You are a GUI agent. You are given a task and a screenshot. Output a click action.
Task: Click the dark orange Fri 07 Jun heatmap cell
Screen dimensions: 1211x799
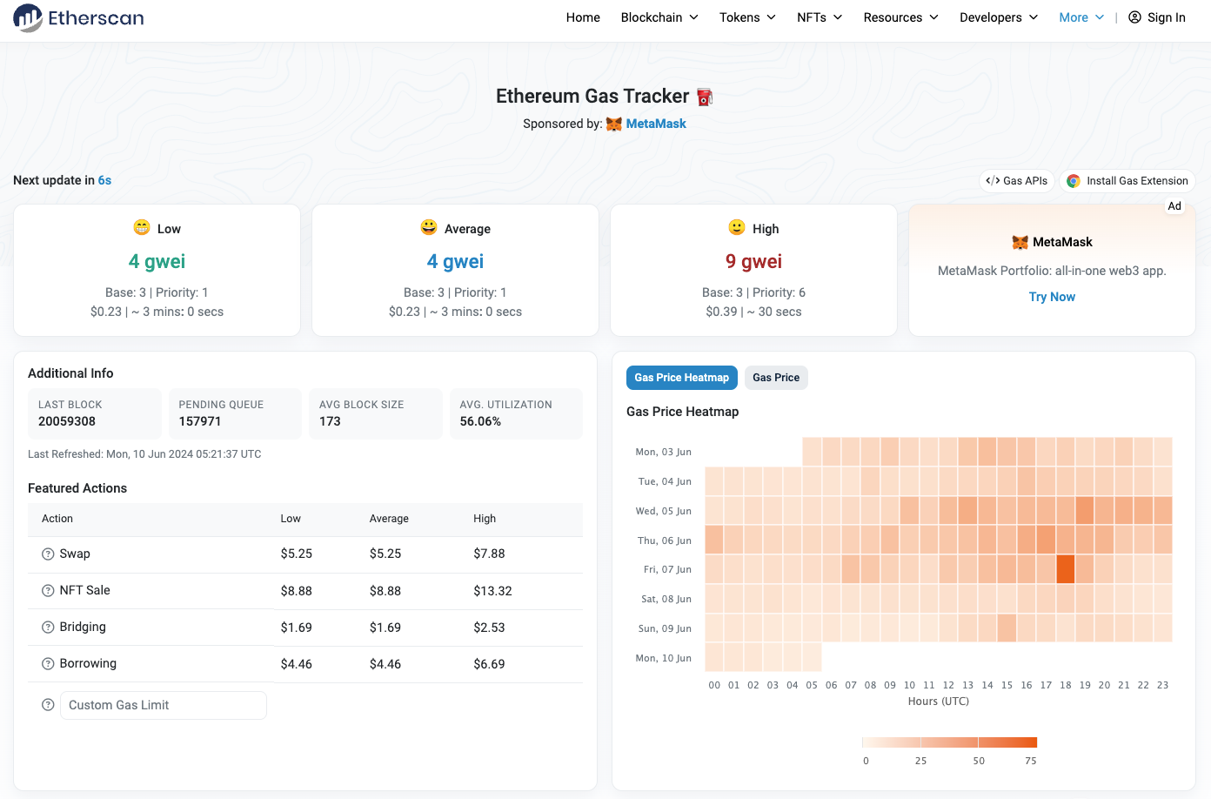click(1066, 569)
